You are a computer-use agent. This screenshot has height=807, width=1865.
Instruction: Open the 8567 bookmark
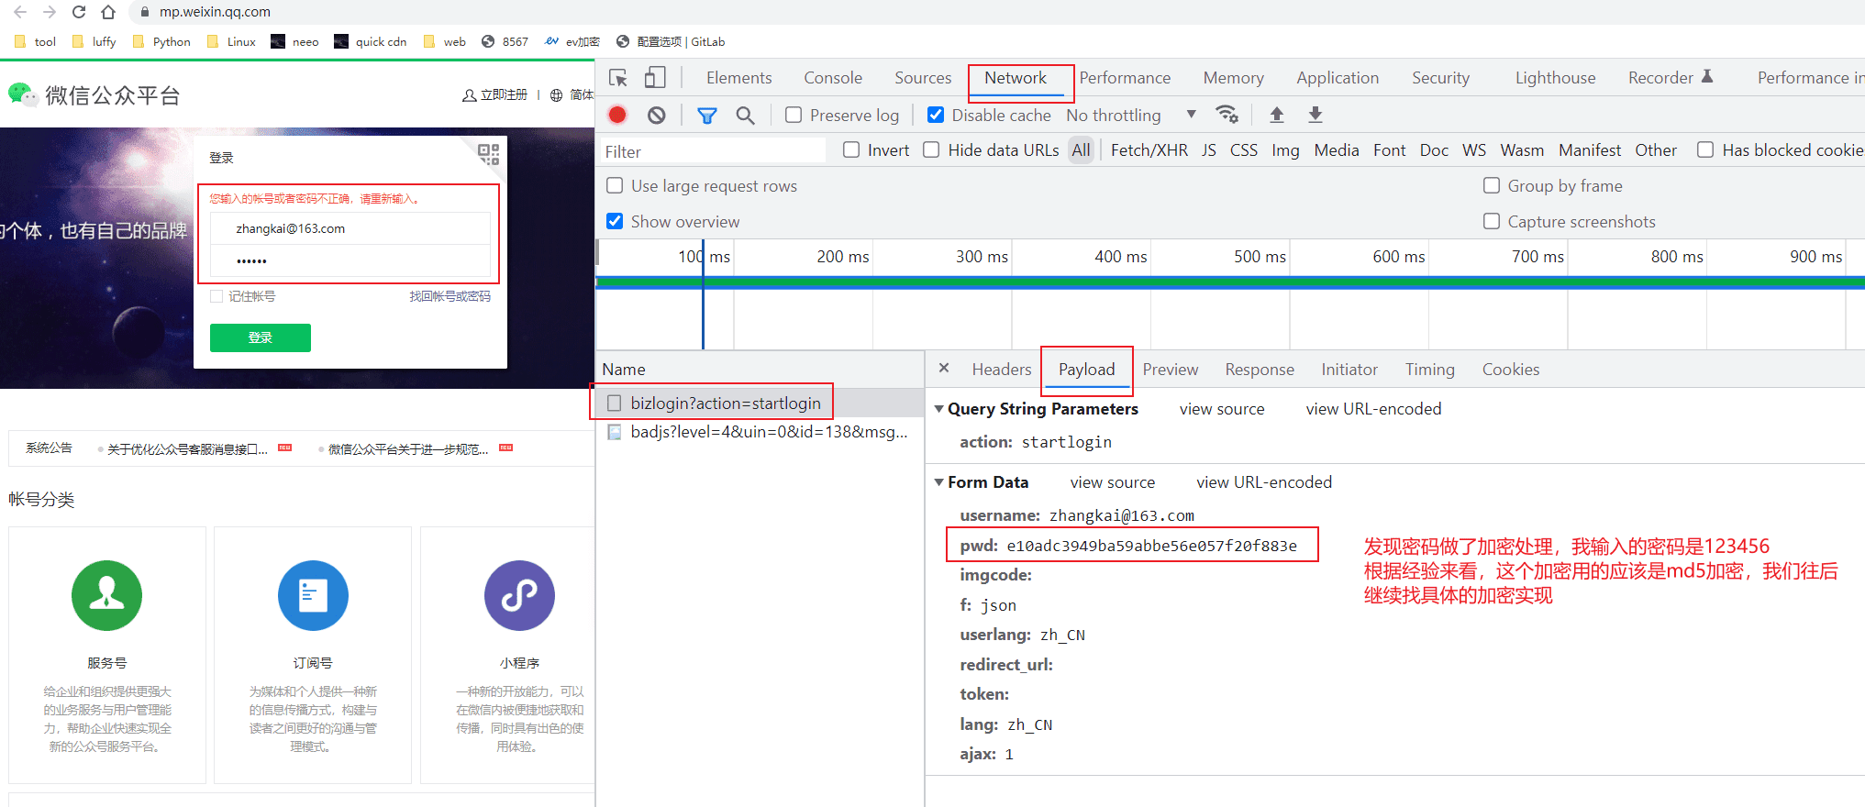pyautogui.click(x=505, y=41)
